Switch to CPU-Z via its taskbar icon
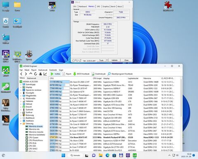Screen dimensions: 198x159 click(128, 155)
